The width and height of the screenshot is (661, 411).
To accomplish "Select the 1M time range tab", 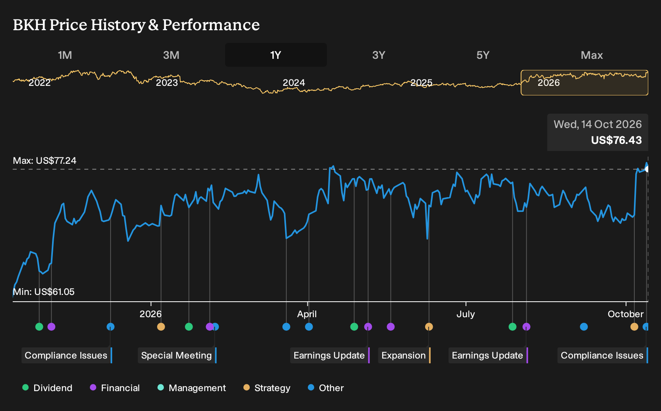I will pos(65,55).
